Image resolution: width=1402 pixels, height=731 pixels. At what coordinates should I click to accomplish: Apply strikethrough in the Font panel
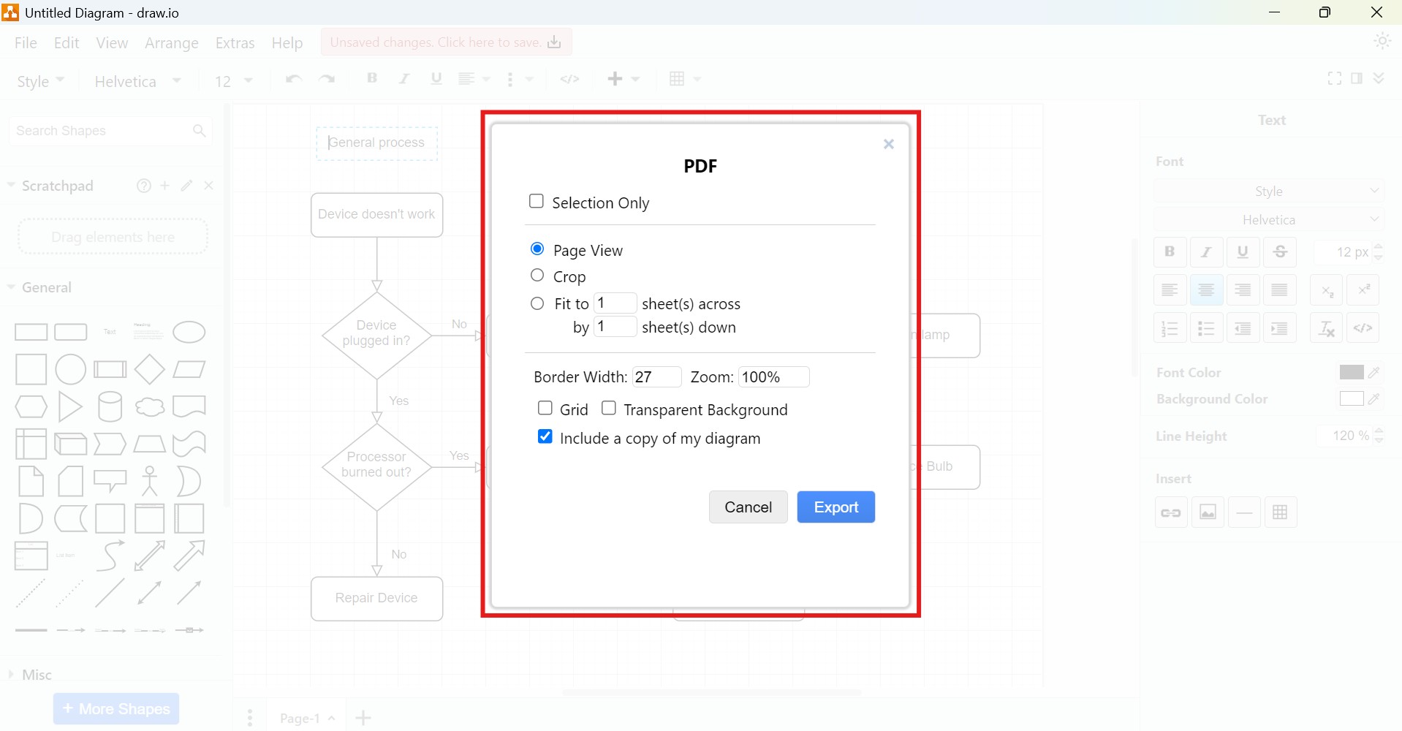(x=1280, y=251)
